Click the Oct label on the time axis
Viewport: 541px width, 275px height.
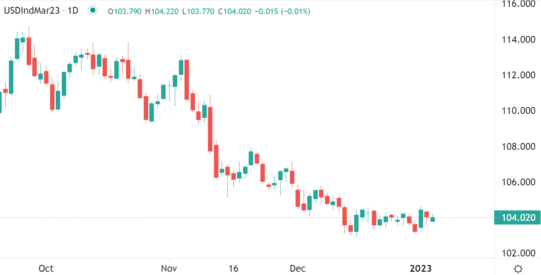(x=46, y=268)
